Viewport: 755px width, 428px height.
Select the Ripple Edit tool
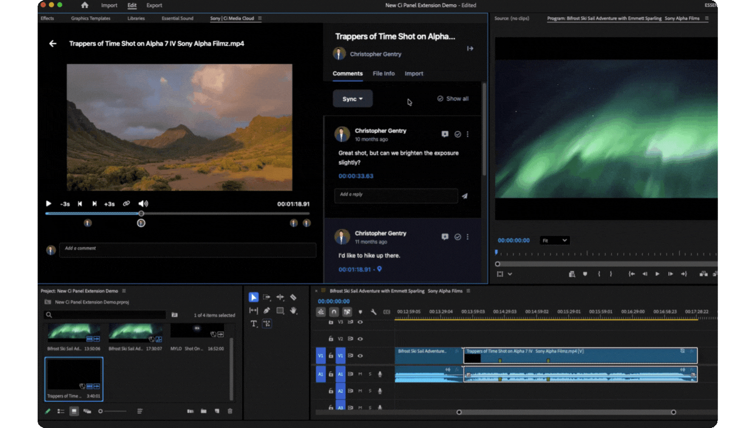280,297
